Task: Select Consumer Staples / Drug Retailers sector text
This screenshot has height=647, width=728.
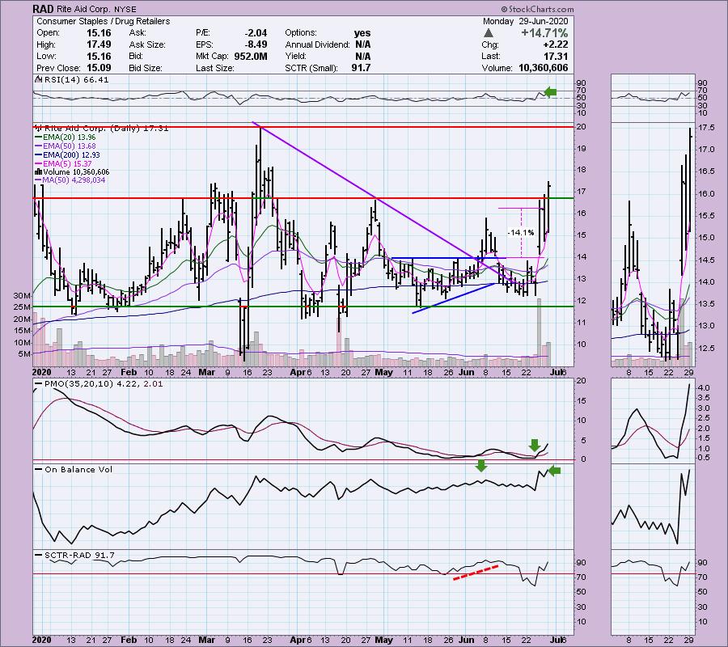Action: tap(103, 21)
